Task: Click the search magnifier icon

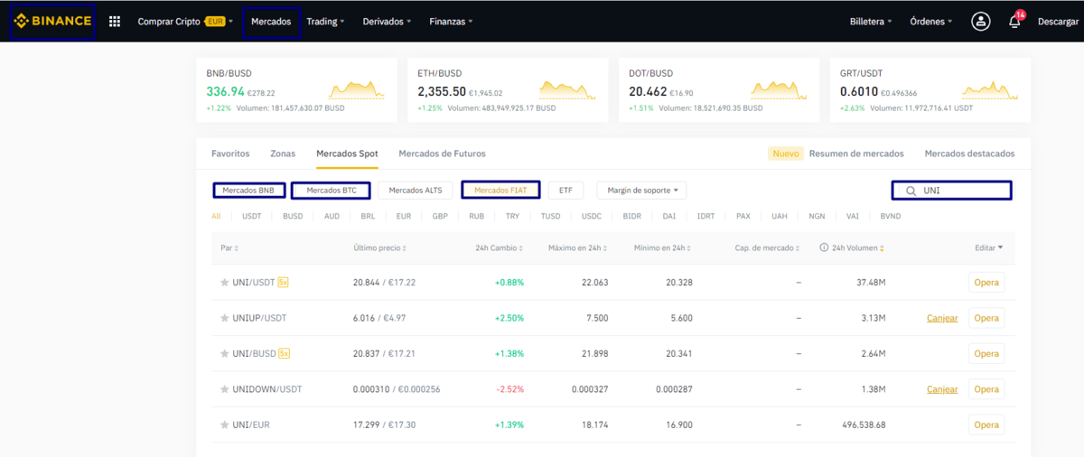Action: coord(911,191)
